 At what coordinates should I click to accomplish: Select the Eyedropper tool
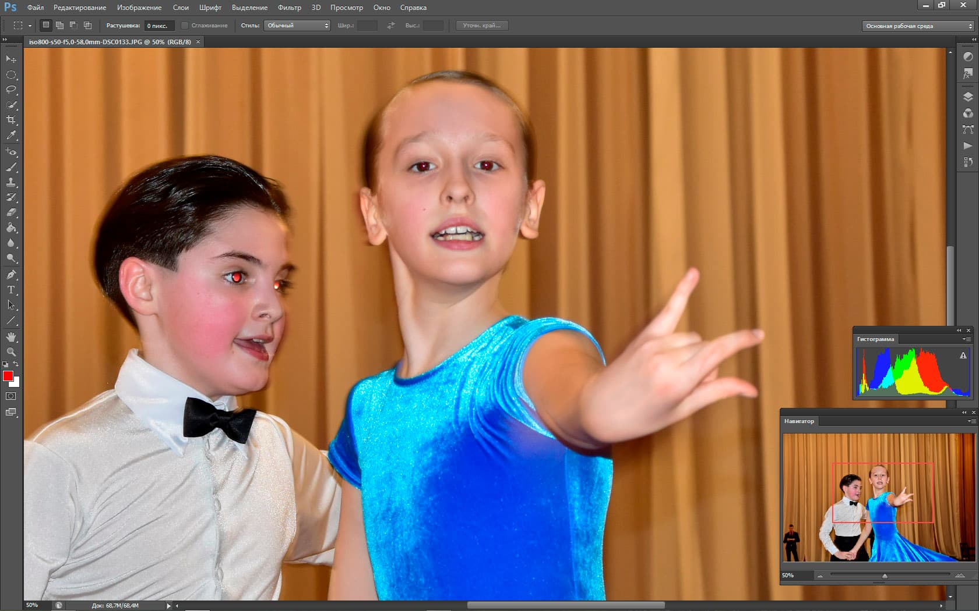click(x=11, y=135)
